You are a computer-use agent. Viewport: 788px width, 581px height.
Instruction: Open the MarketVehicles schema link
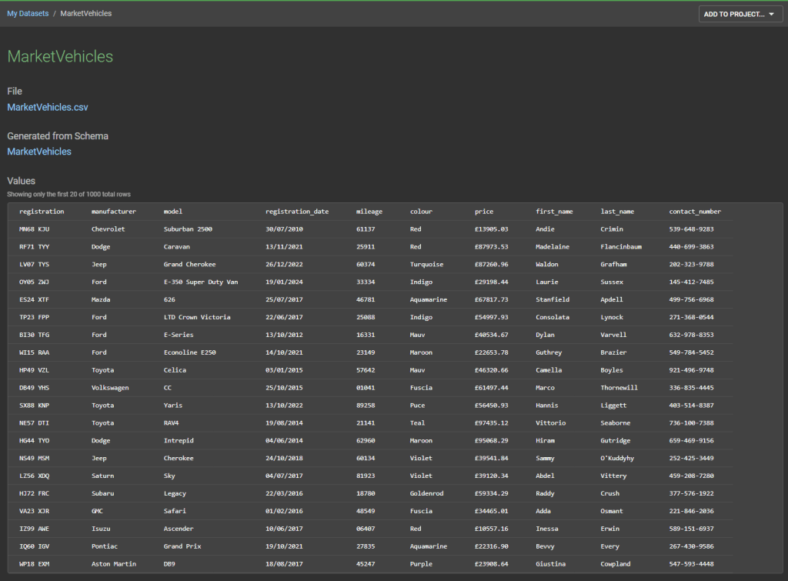(x=39, y=152)
